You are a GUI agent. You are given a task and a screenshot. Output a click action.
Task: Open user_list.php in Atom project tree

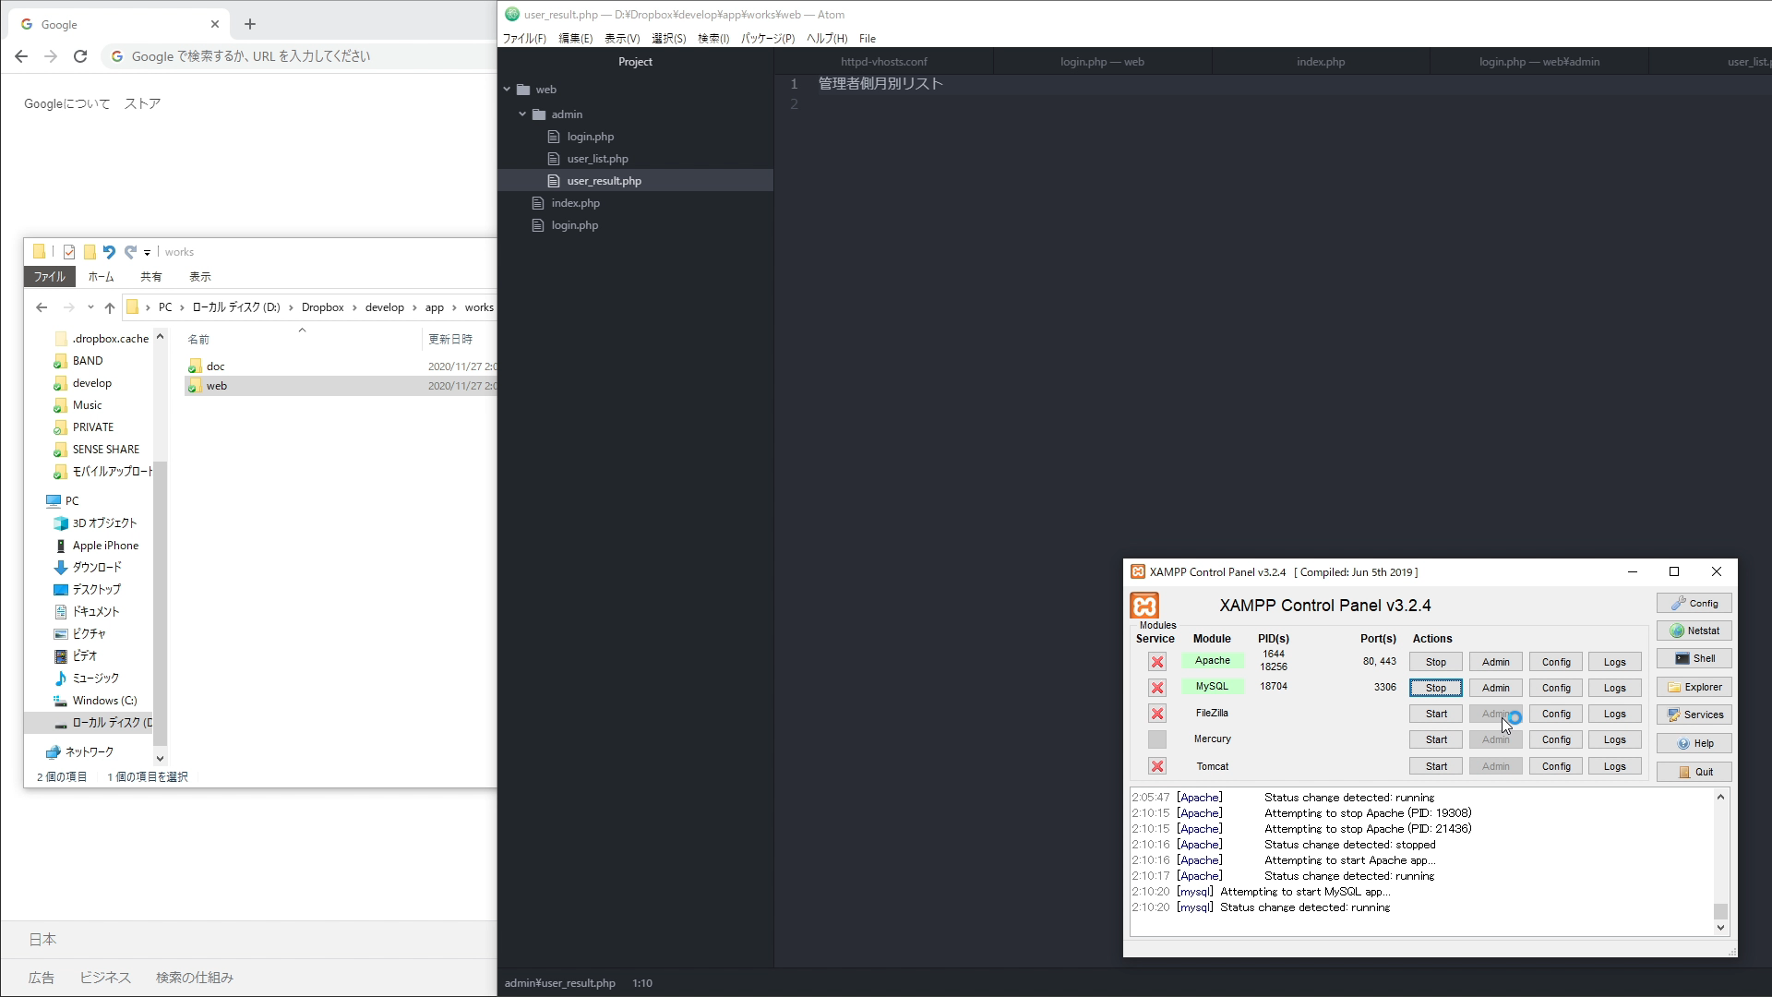point(597,159)
